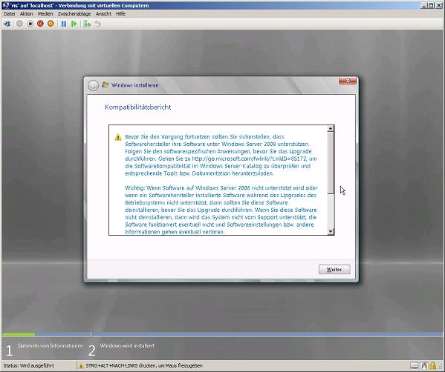Click the warning icon beside STRG+ALT+NACH-LINKS message
Viewport: 445px width, 372px height.
[81, 366]
